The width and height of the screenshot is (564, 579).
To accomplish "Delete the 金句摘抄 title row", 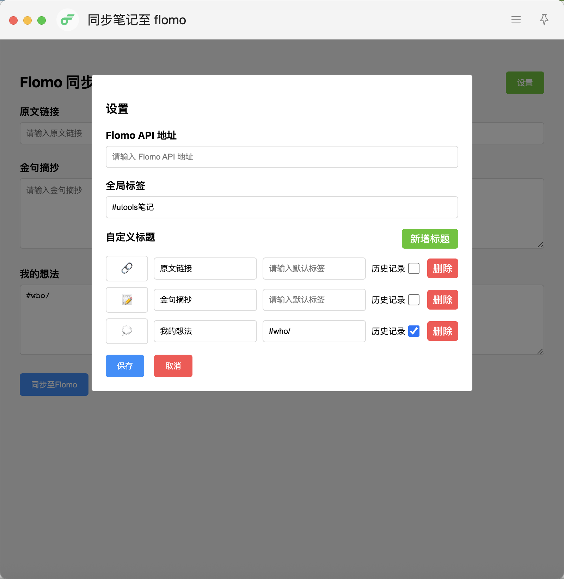I will [442, 300].
